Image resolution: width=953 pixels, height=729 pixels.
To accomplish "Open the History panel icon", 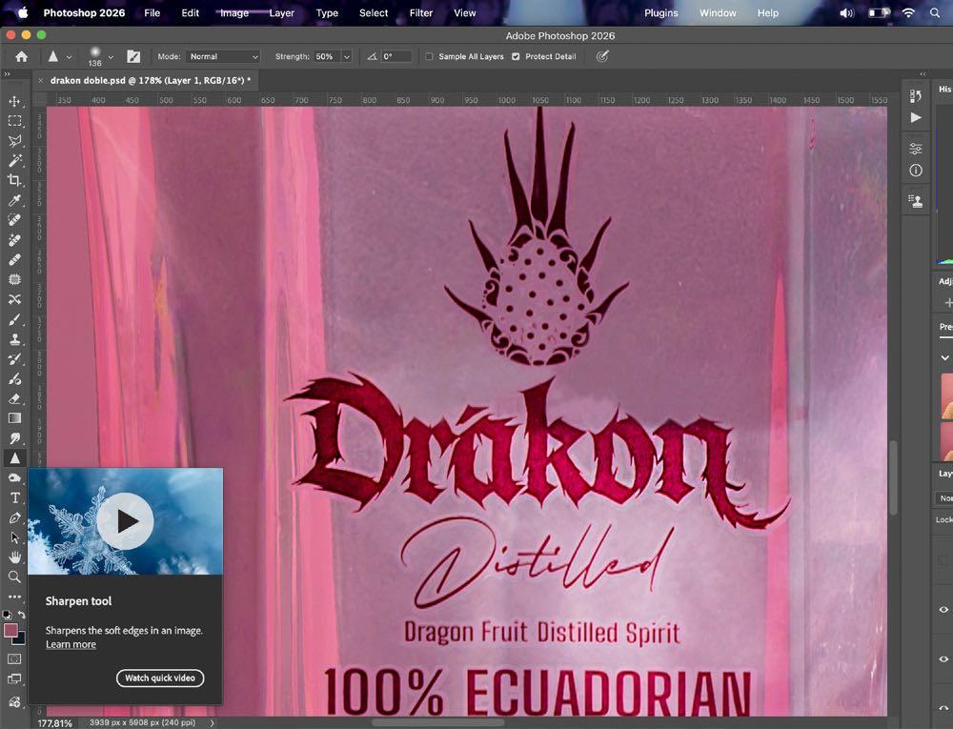I will click(x=916, y=95).
